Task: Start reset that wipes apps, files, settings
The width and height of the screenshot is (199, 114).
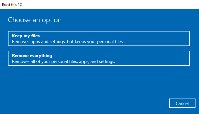Action: click(x=99, y=58)
